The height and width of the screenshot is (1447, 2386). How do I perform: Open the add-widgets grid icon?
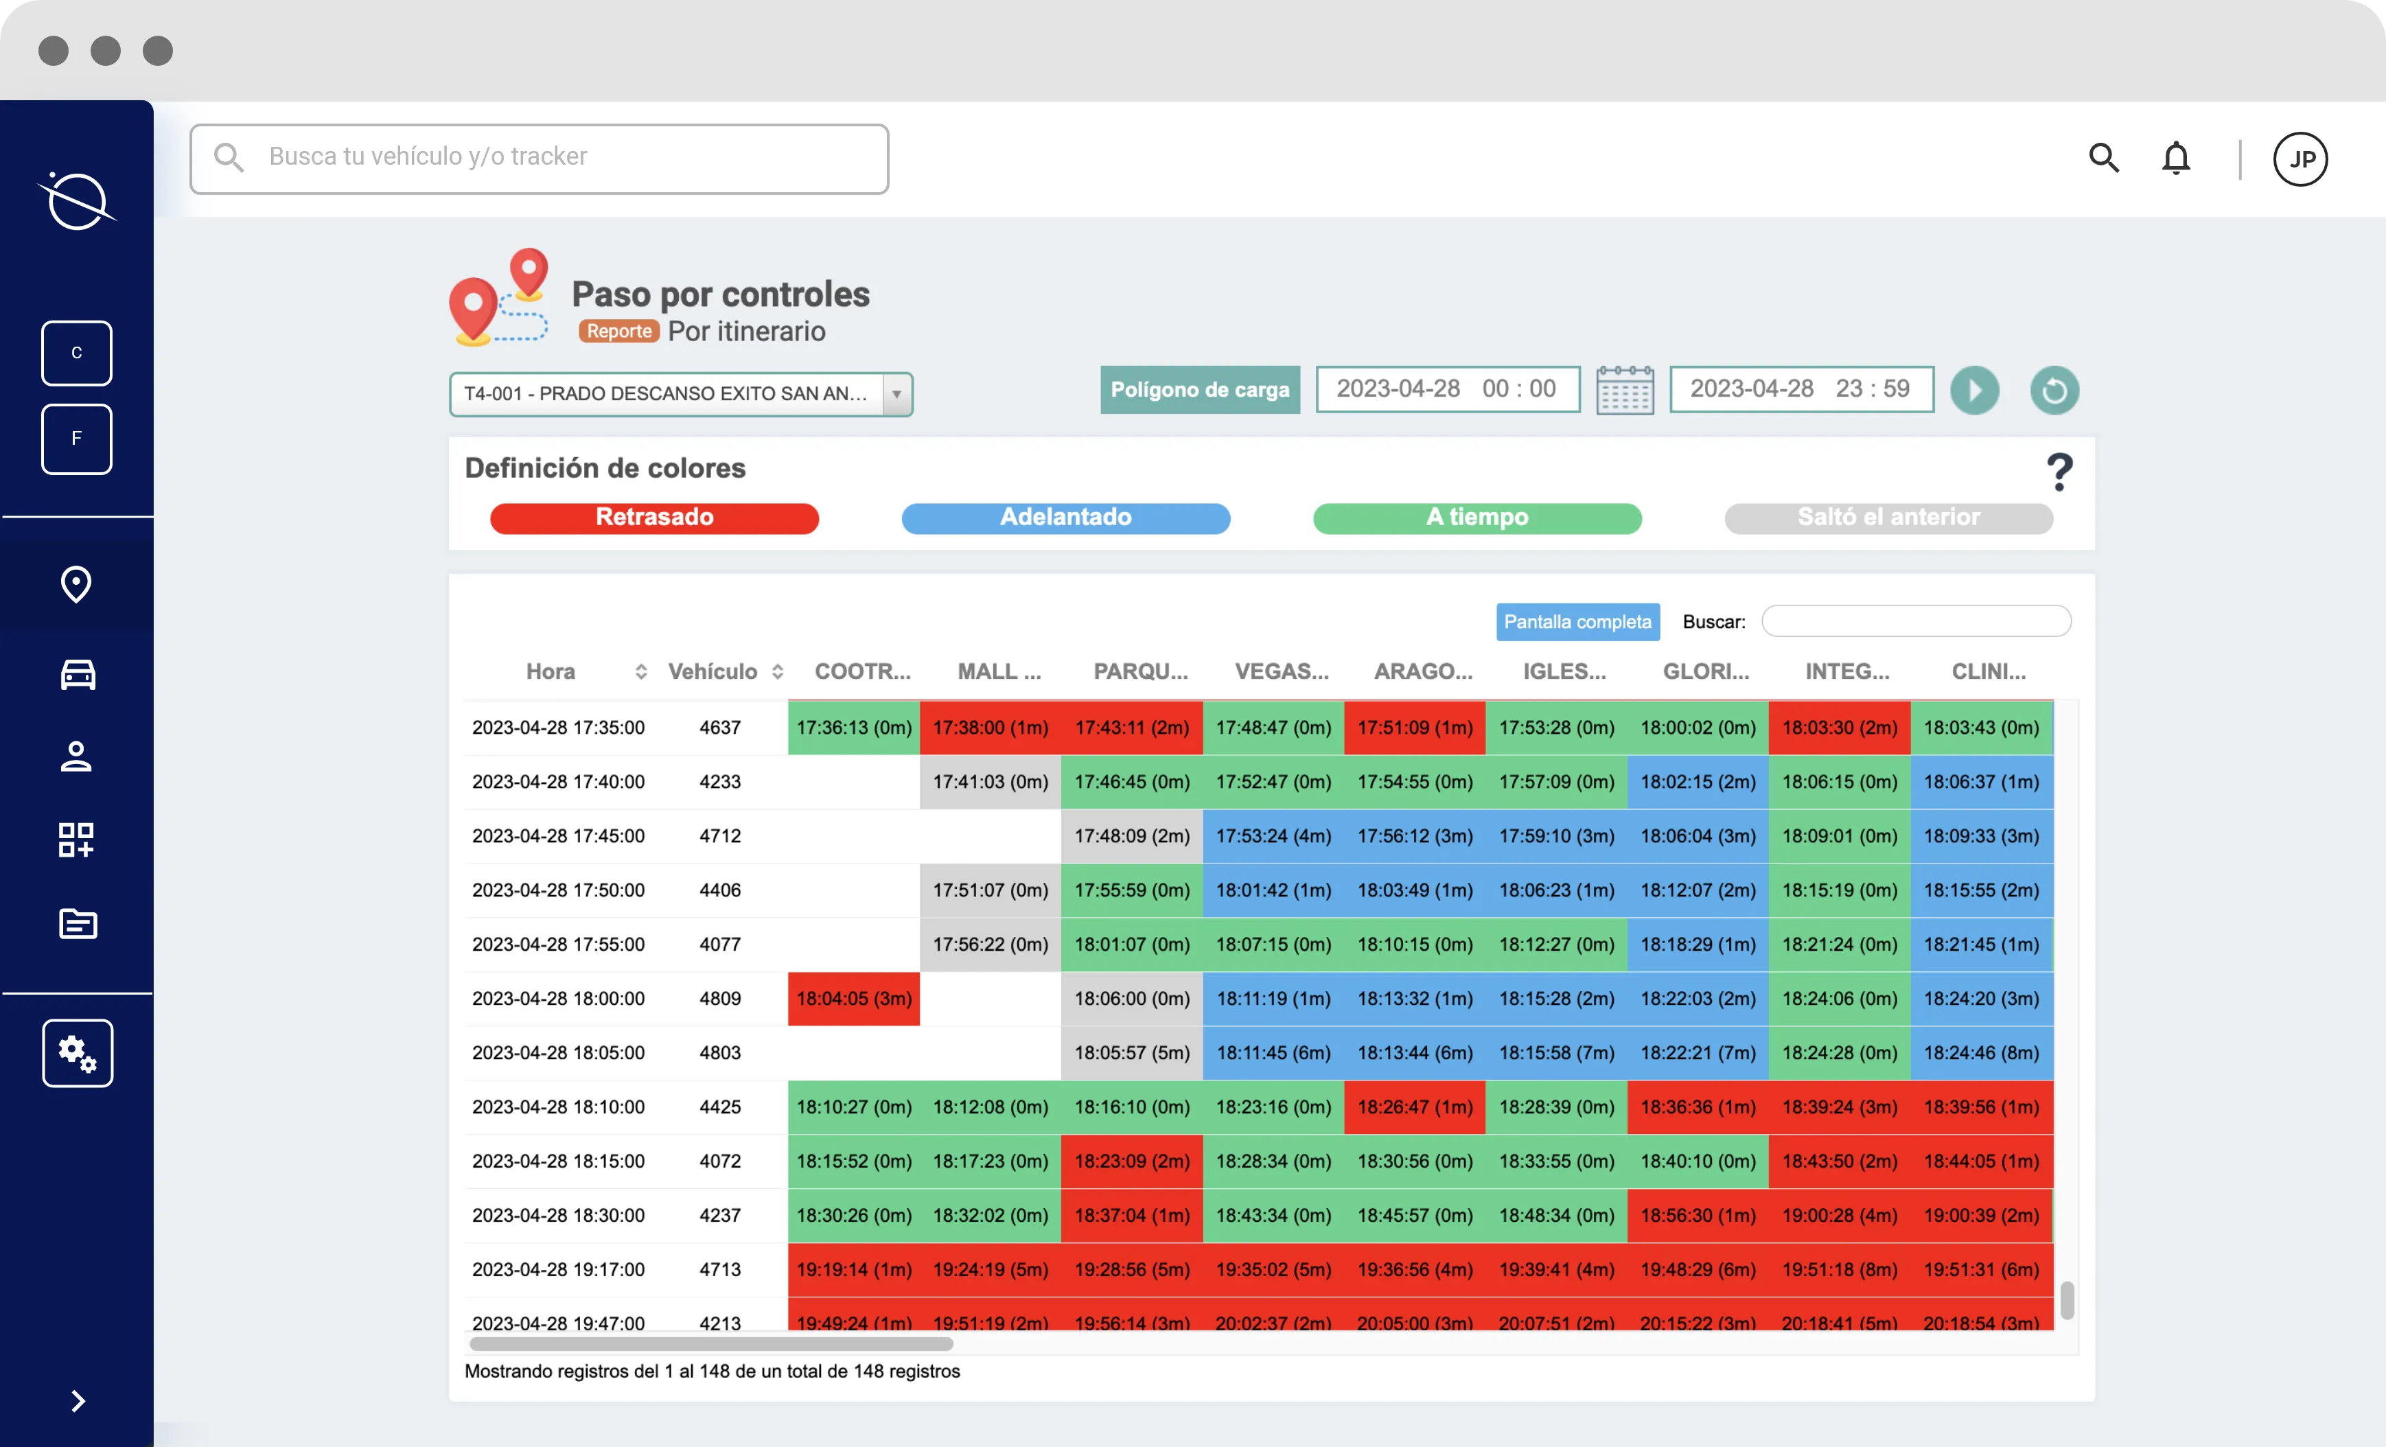(76, 840)
